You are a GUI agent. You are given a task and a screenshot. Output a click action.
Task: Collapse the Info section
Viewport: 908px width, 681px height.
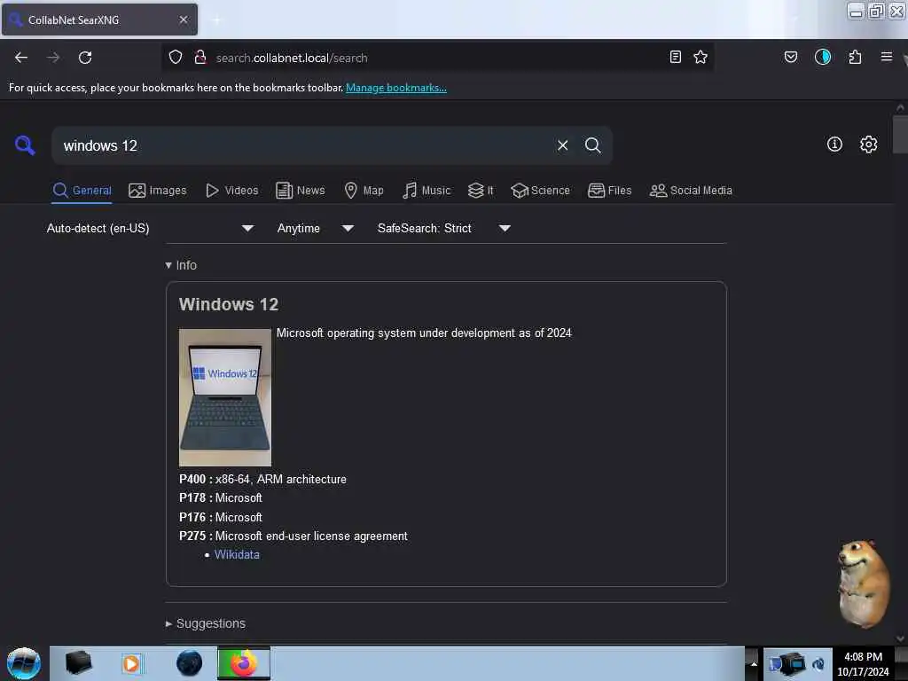[x=181, y=265]
